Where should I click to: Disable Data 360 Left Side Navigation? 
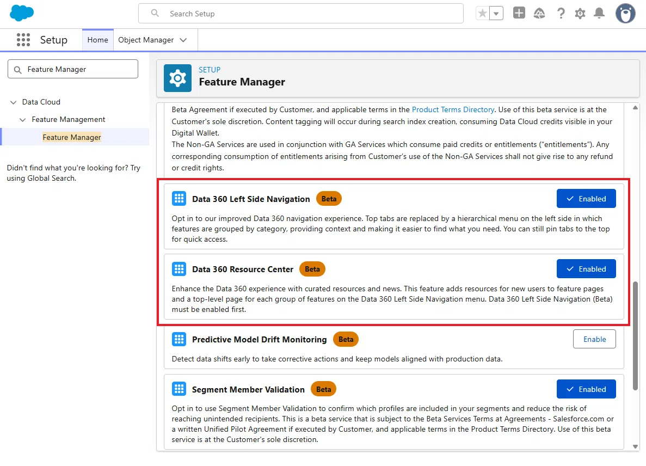tap(586, 199)
